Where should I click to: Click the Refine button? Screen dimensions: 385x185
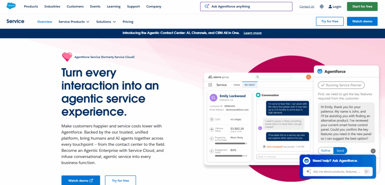pos(326,151)
